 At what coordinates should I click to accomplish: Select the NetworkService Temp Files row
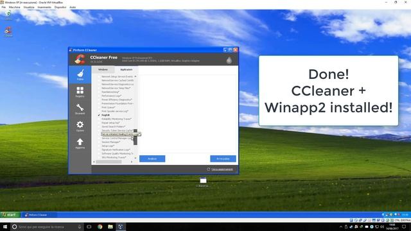point(116,88)
